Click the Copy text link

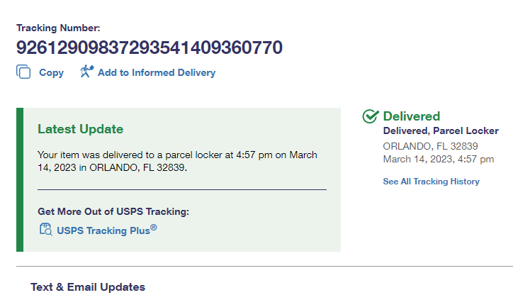[x=51, y=72]
